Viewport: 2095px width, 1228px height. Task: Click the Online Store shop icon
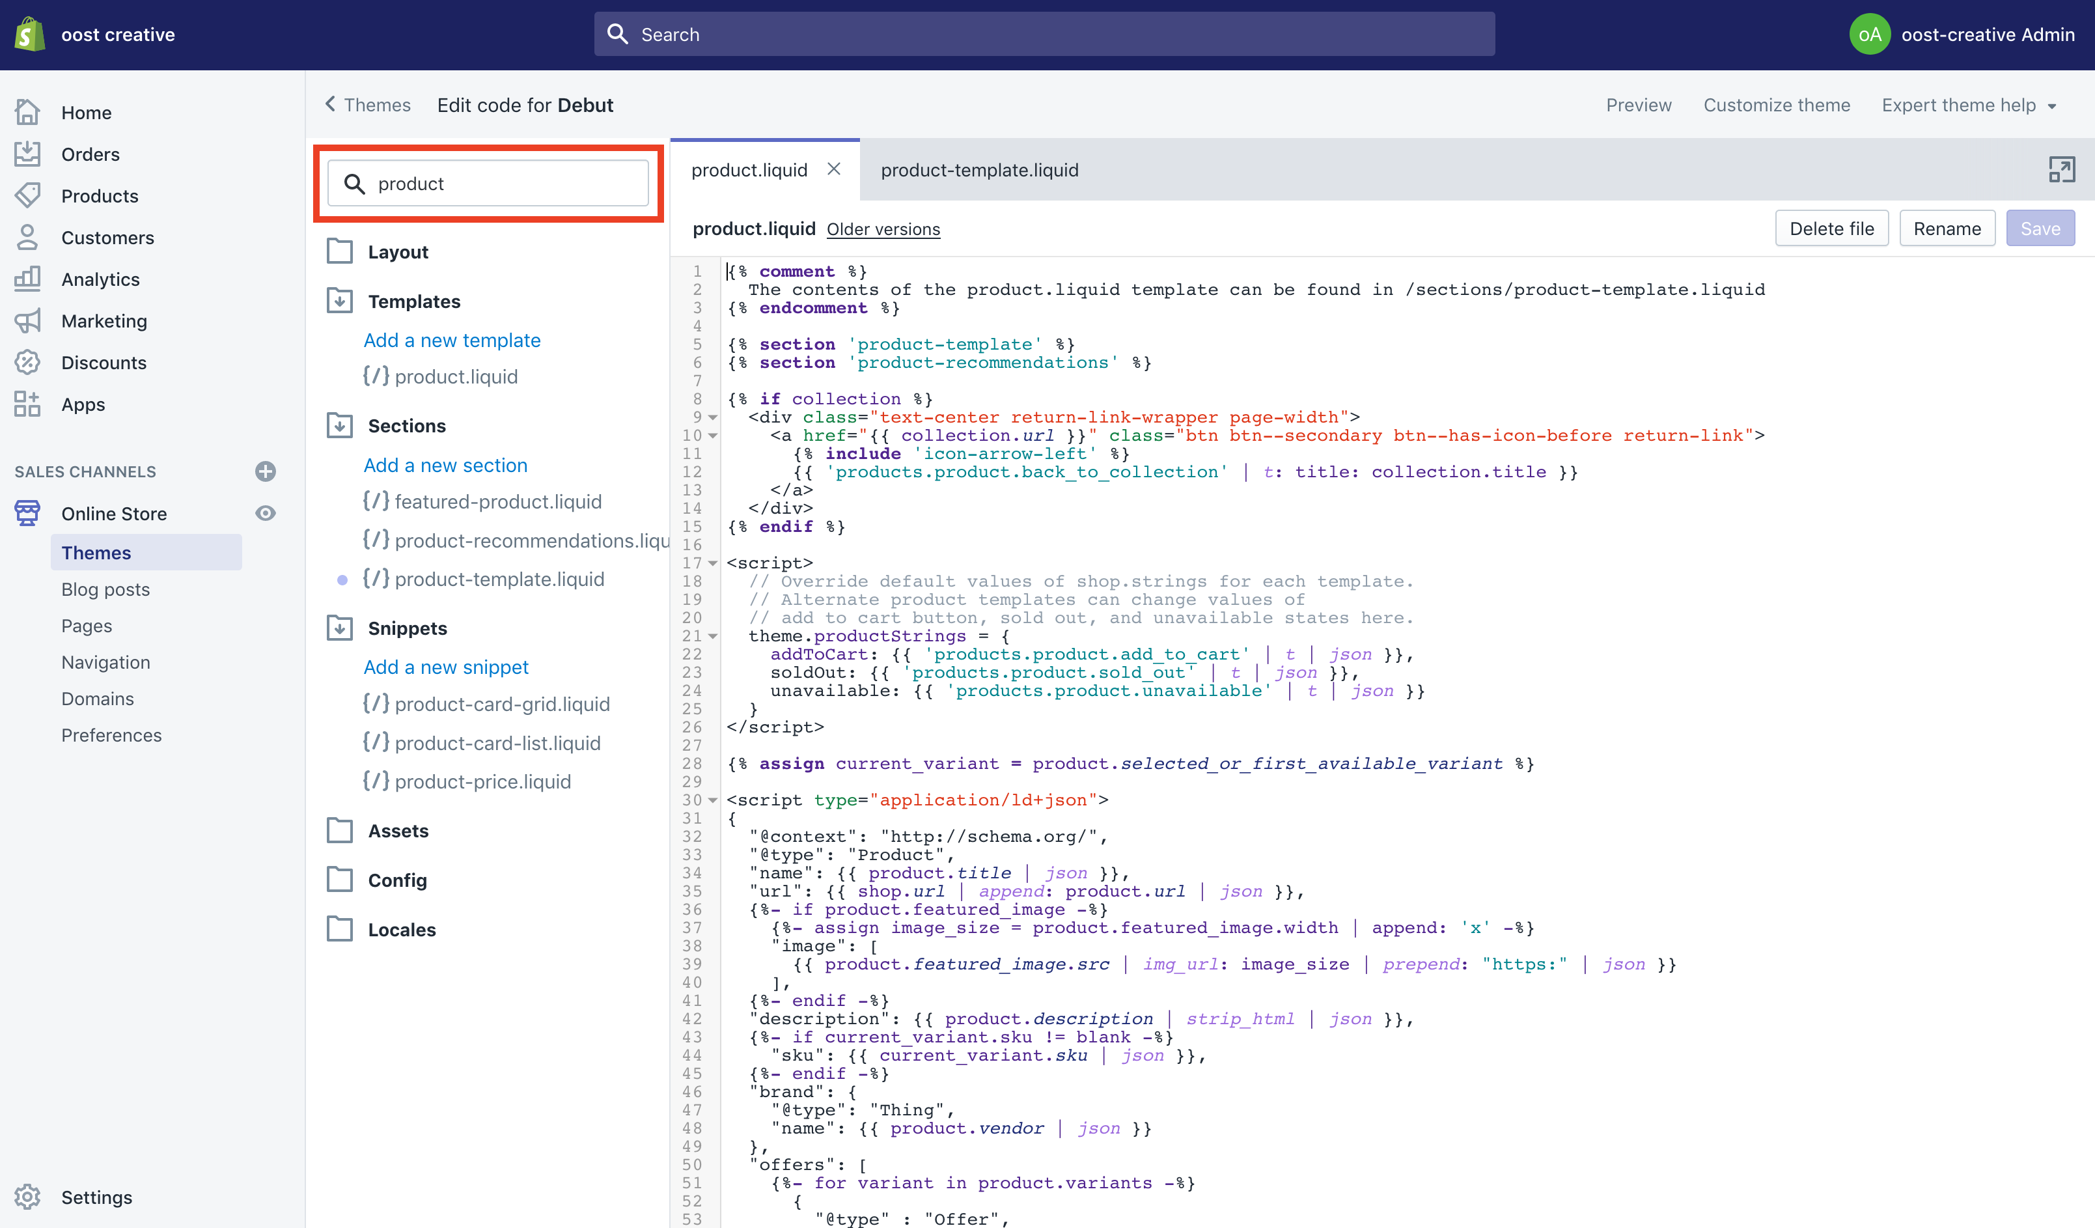[27, 513]
